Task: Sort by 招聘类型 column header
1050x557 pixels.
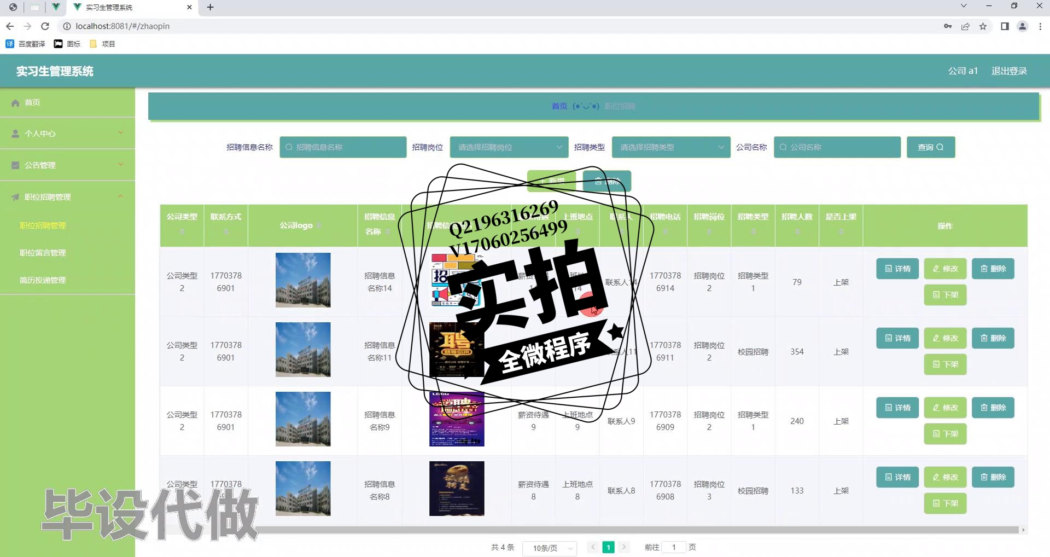Action: pyautogui.click(x=753, y=225)
